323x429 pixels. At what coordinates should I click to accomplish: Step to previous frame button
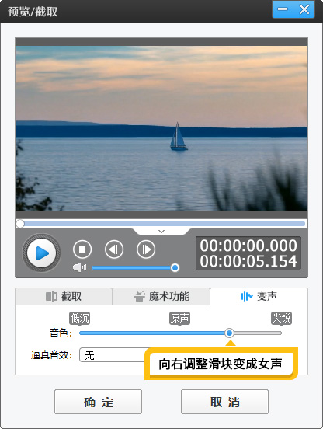click(x=114, y=249)
